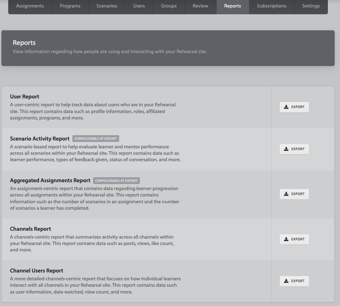Navigate to the Review tab
The height and width of the screenshot is (306, 340).
pos(200,6)
